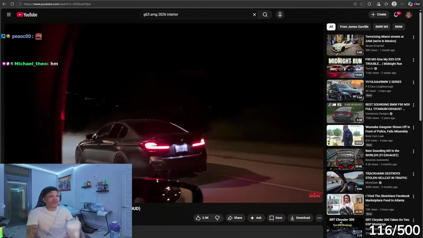Share the video

click(235, 218)
